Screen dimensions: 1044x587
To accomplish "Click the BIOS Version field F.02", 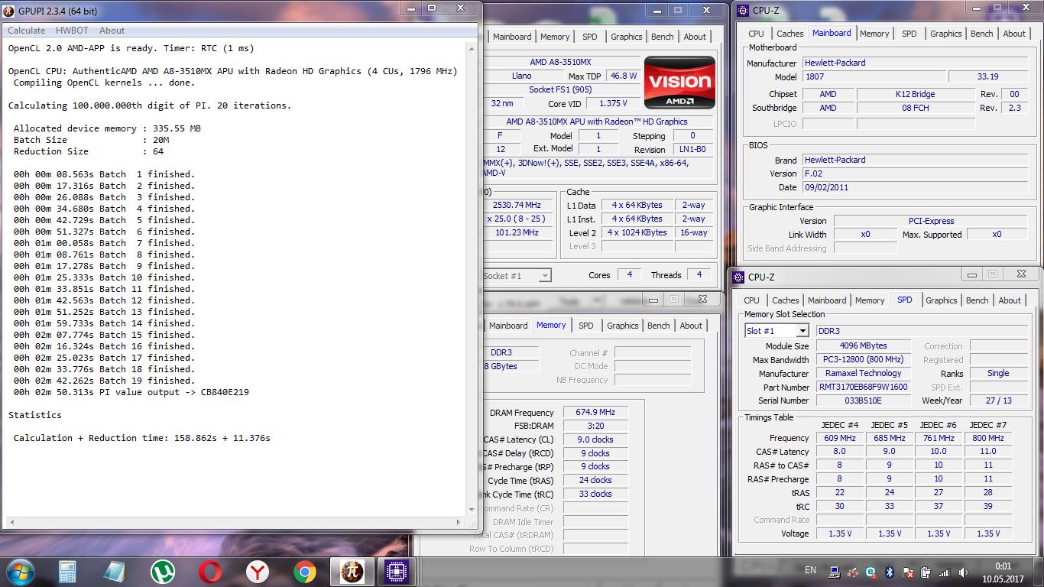I will pos(916,174).
